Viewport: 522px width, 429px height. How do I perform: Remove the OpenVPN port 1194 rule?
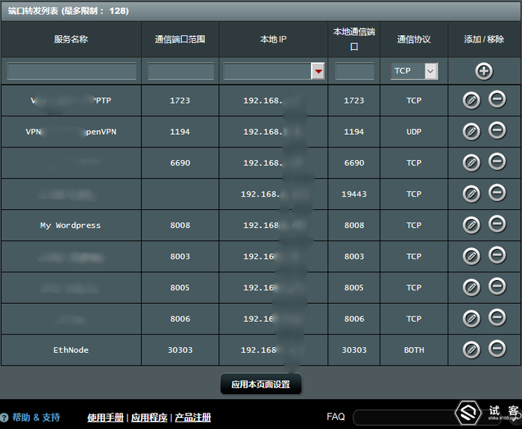497,130
